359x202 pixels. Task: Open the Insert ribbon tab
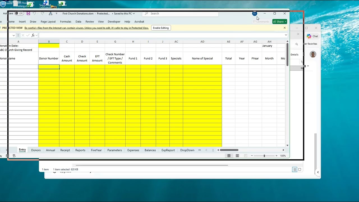[22, 22]
